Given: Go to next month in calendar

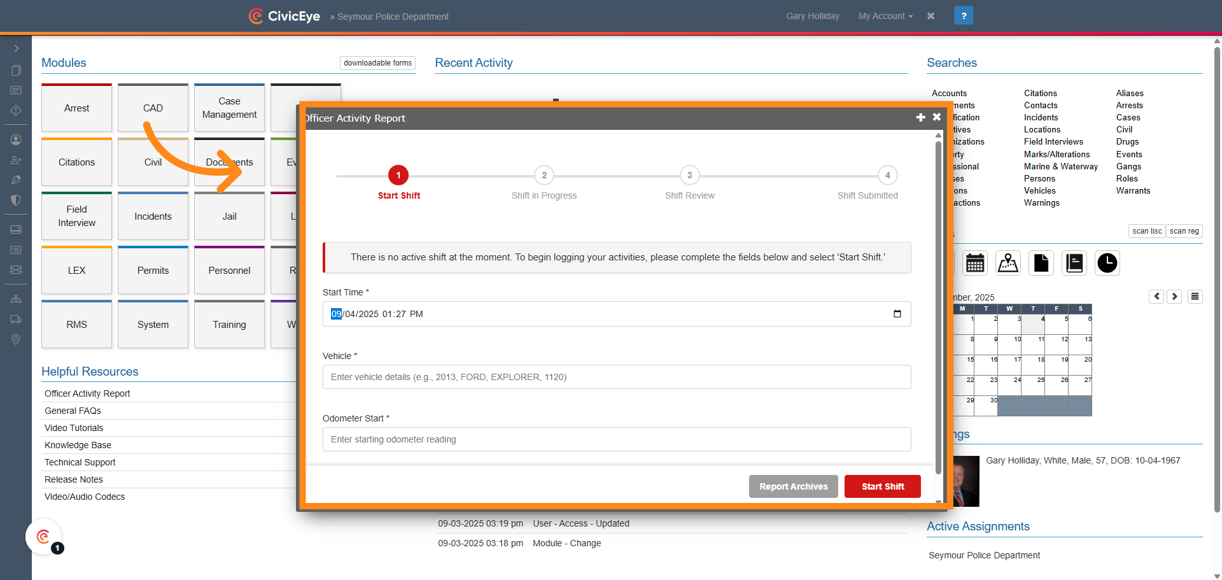Looking at the screenshot, I should (x=1175, y=296).
